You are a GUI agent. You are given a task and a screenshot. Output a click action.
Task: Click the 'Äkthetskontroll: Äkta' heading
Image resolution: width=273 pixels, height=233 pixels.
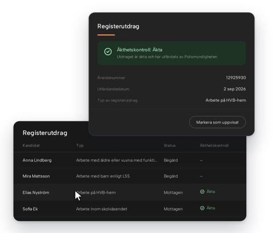coord(140,50)
